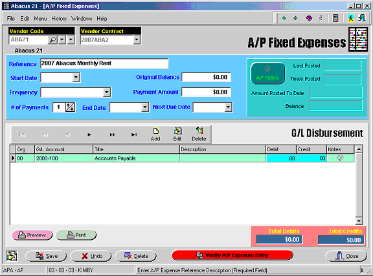The image size is (373, 276).
Task: Click the Org column header
Action: coord(25,149)
